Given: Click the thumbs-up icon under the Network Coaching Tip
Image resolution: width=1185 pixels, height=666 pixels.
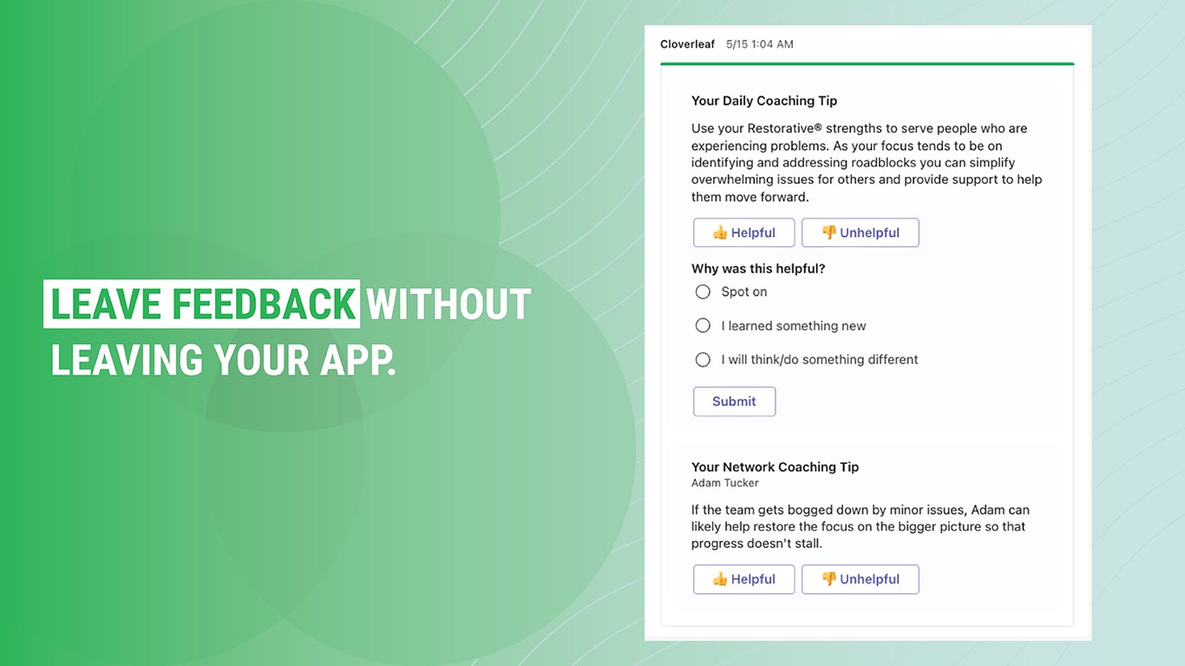Looking at the screenshot, I should point(720,579).
